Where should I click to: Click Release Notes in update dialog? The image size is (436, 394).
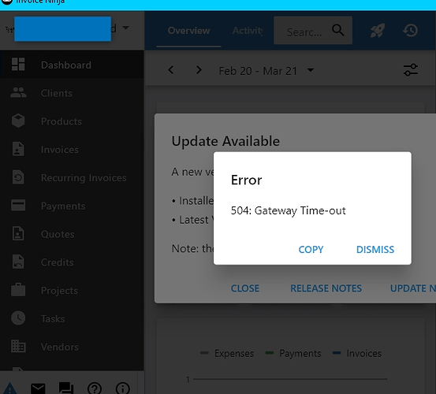[326, 288]
